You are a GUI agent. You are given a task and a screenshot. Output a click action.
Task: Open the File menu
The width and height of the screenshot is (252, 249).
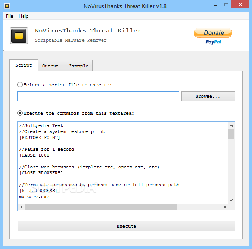click(x=9, y=16)
